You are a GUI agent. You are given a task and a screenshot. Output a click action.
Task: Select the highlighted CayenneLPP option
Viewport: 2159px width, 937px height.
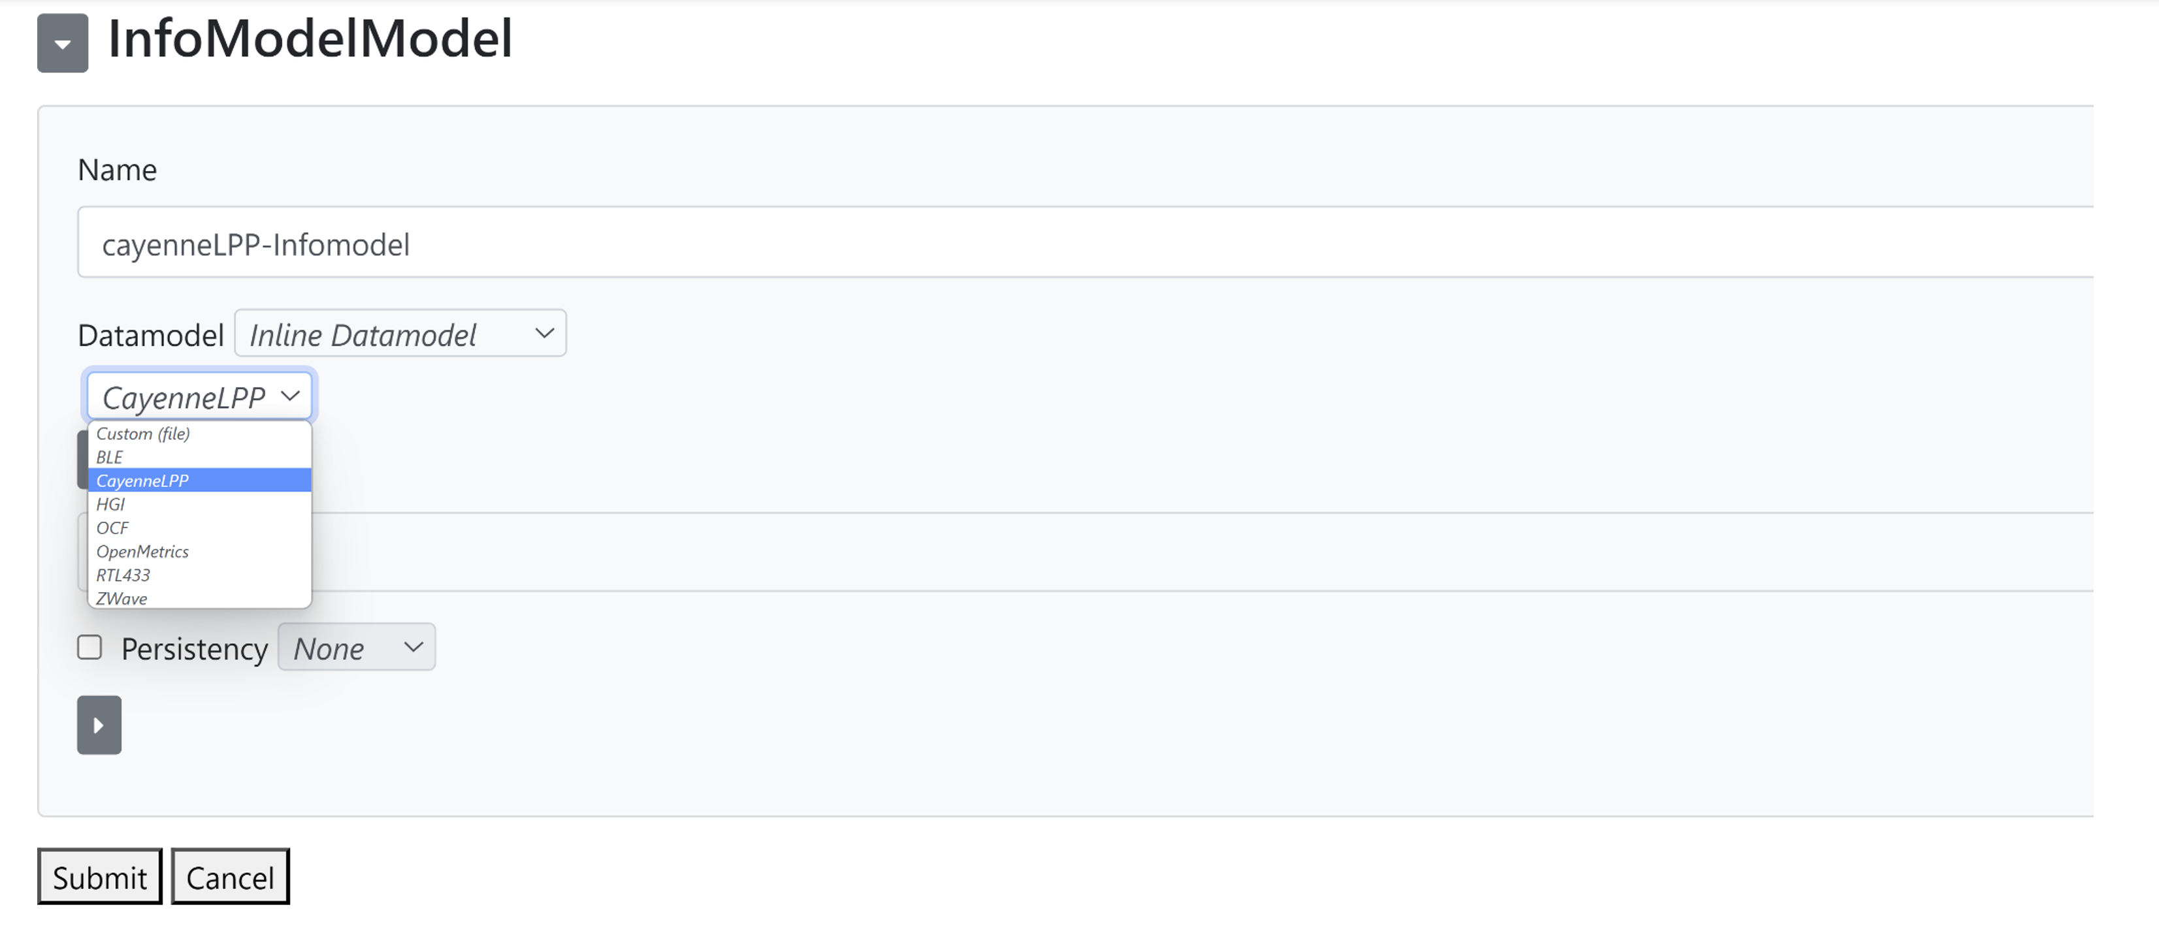(x=142, y=480)
